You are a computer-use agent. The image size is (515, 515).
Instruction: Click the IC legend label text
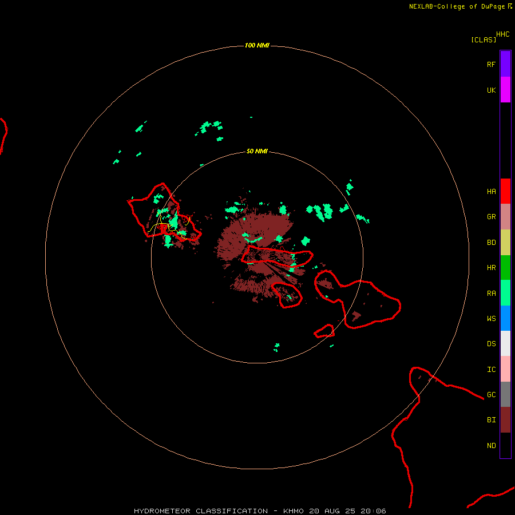(492, 370)
